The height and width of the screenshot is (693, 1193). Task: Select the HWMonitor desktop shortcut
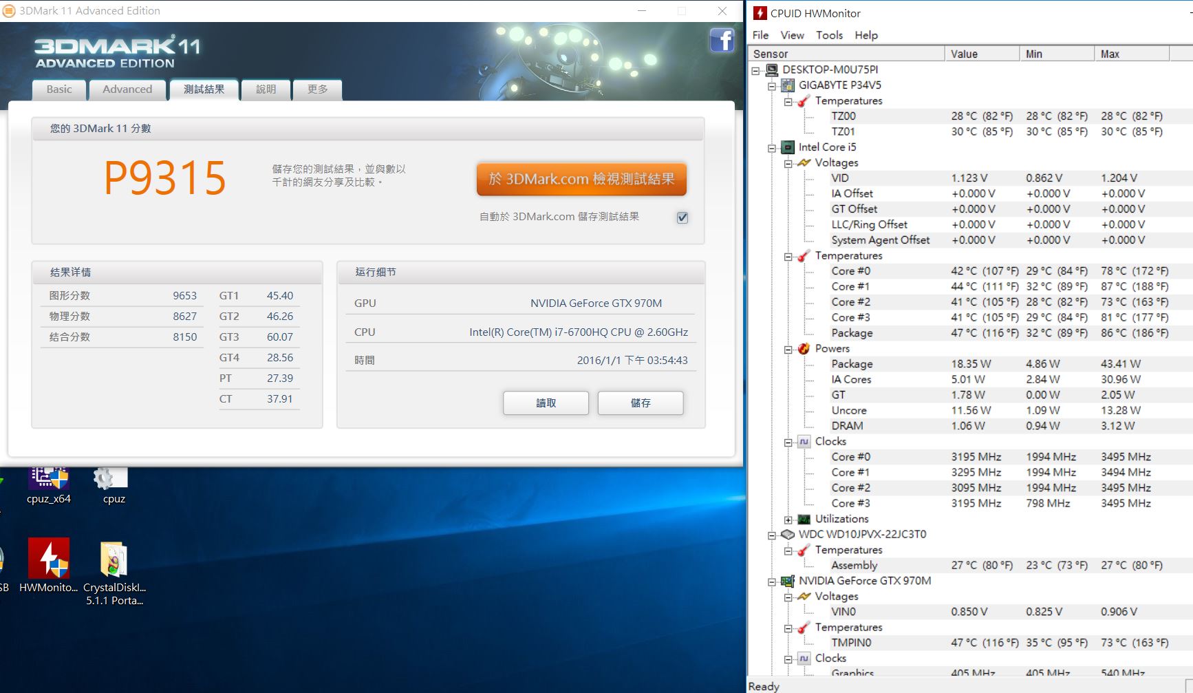tap(48, 566)
